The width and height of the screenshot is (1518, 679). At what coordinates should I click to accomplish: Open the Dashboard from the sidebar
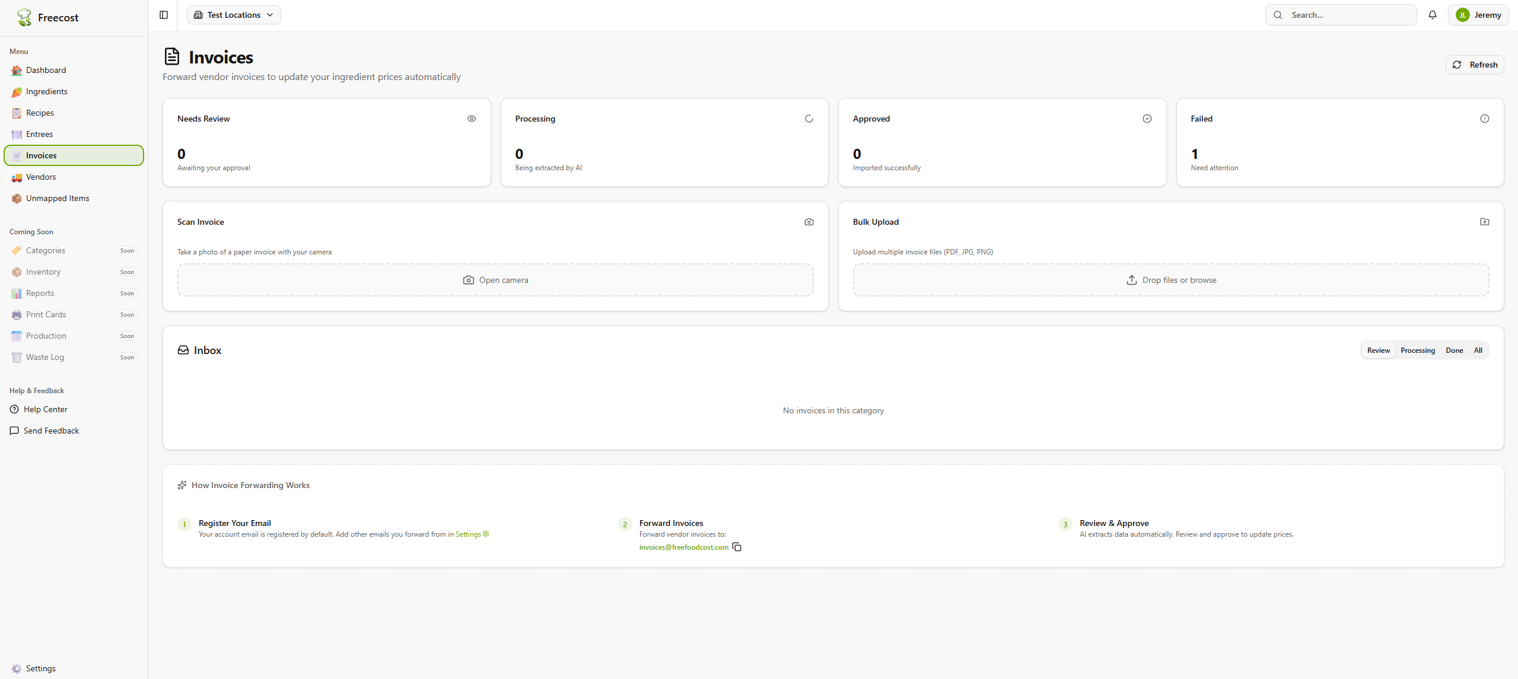(46, 70)
